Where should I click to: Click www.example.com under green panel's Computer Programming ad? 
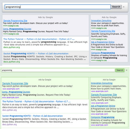pyautogui.click(x=99, y=125)
